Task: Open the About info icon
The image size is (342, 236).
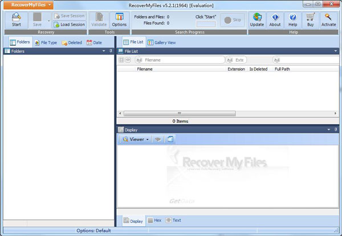Action: (x=275, y=20)
